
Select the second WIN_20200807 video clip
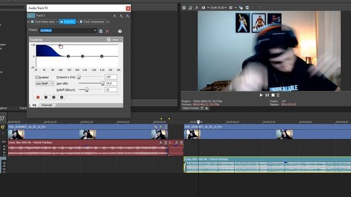point(267,132)
